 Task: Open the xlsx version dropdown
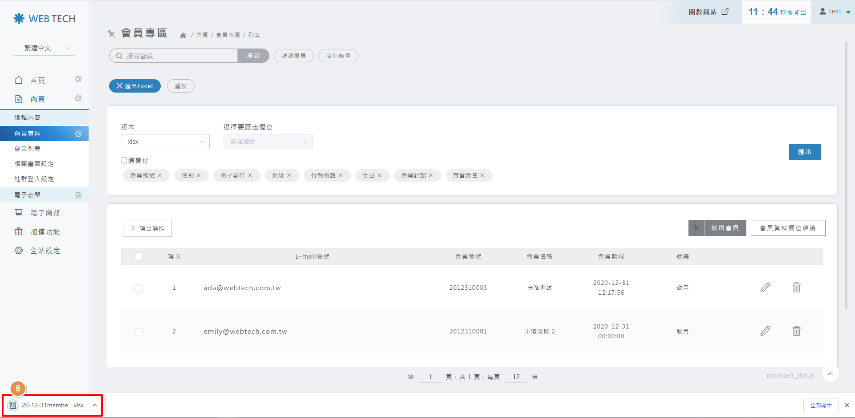pos(165,142)
